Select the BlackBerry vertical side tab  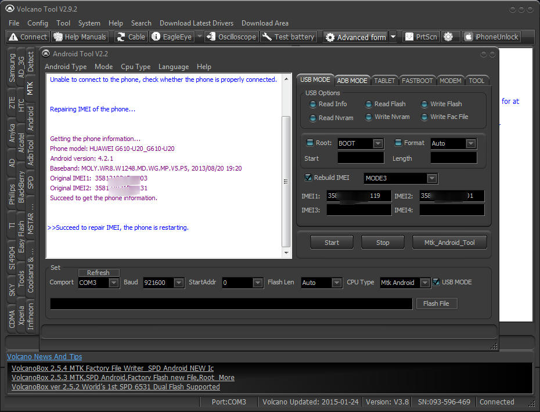pyautogui.click(x=21, y=187)
